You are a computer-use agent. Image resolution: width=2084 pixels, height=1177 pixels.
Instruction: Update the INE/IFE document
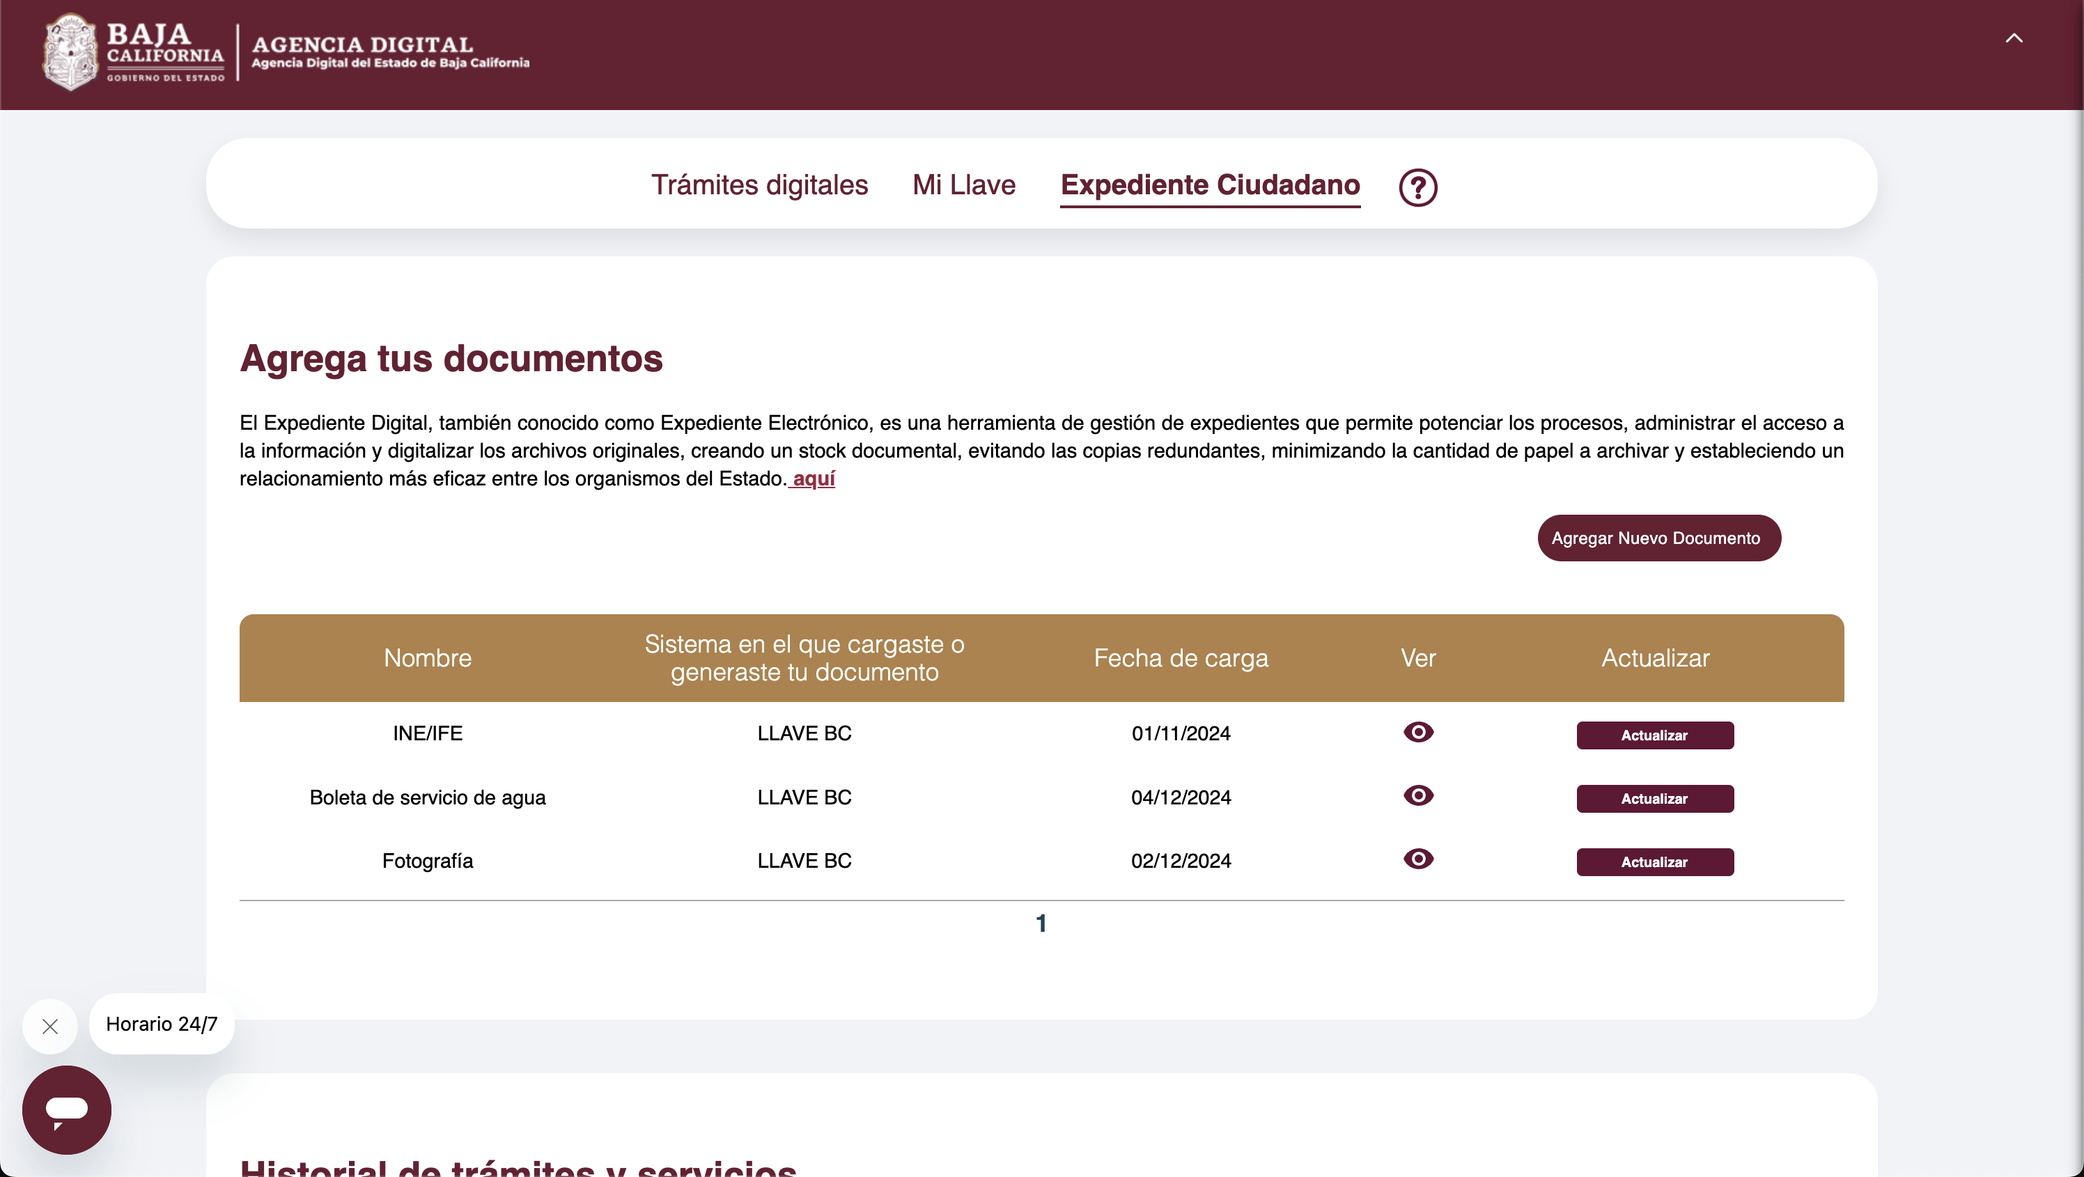click(x=1654, y=735)
